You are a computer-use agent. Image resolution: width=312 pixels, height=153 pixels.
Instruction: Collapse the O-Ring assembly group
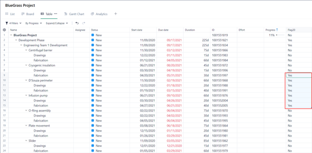[26, 111]
